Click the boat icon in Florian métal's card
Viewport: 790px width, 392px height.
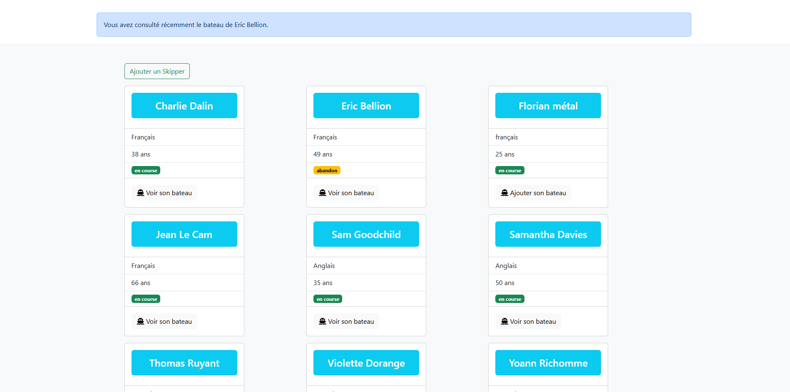pos(504,193)
